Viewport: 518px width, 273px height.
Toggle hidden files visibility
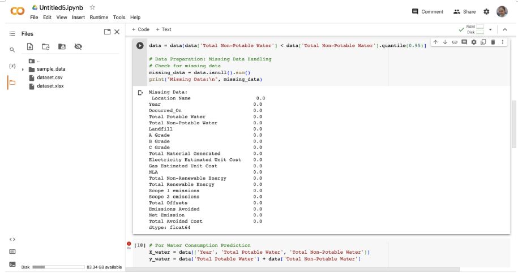pos(78,46)
